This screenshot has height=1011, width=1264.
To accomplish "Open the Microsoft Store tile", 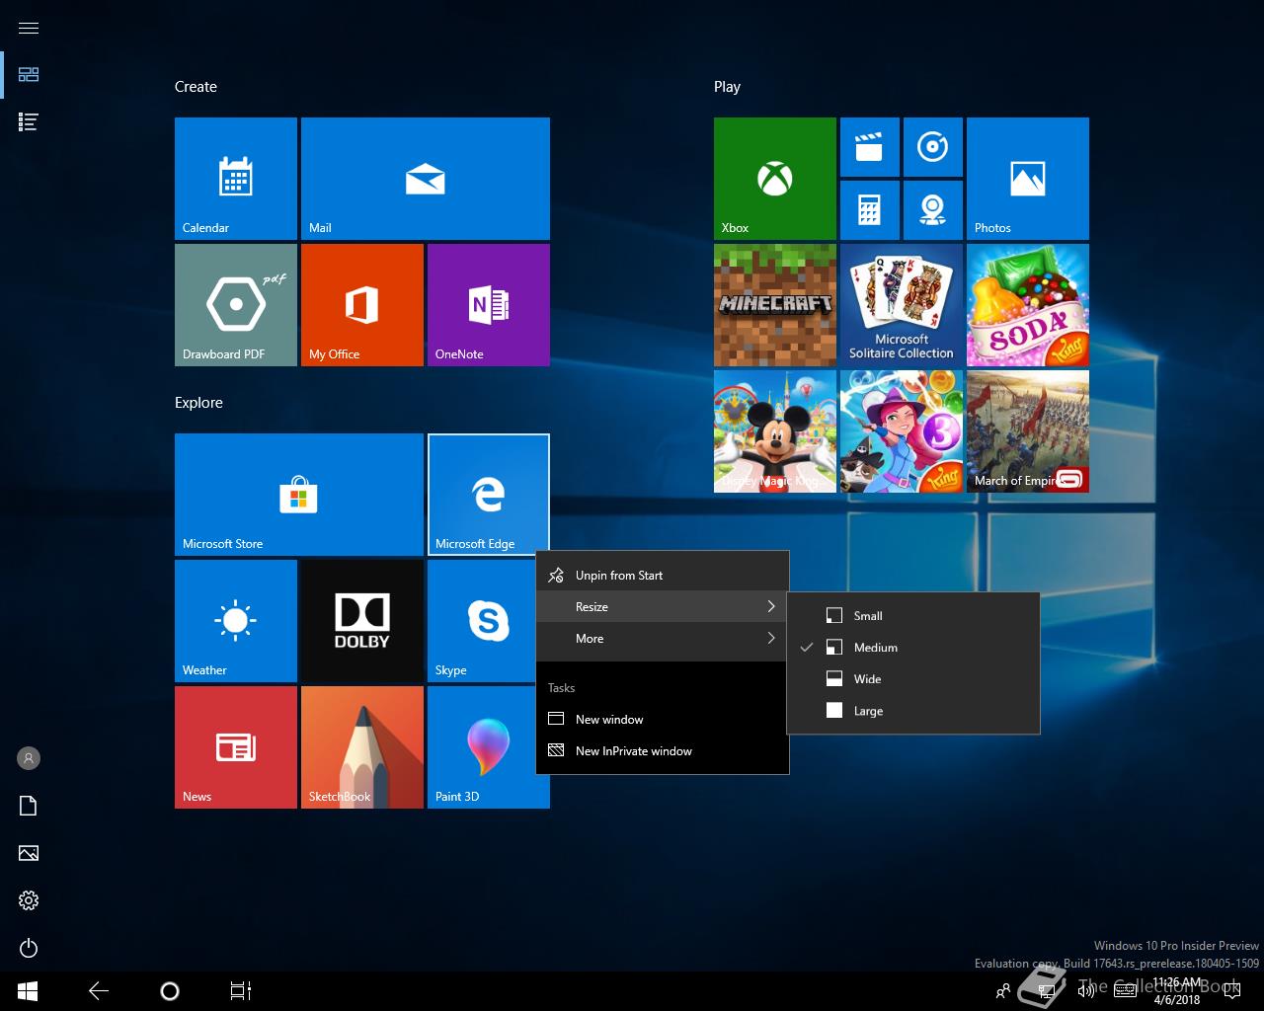I will click(299, 495).
